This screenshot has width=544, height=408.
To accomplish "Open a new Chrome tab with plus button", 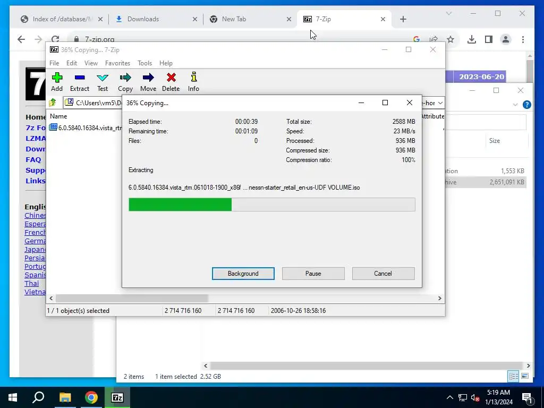I will 403,19.
